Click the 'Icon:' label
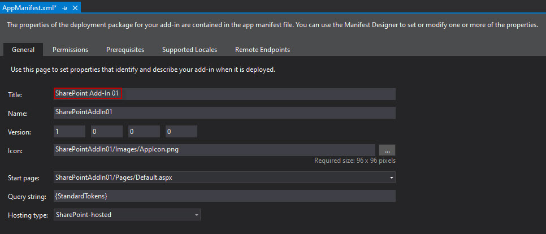Image resolution: width=546 pixels, height=234 pixels. click(15, 151)
